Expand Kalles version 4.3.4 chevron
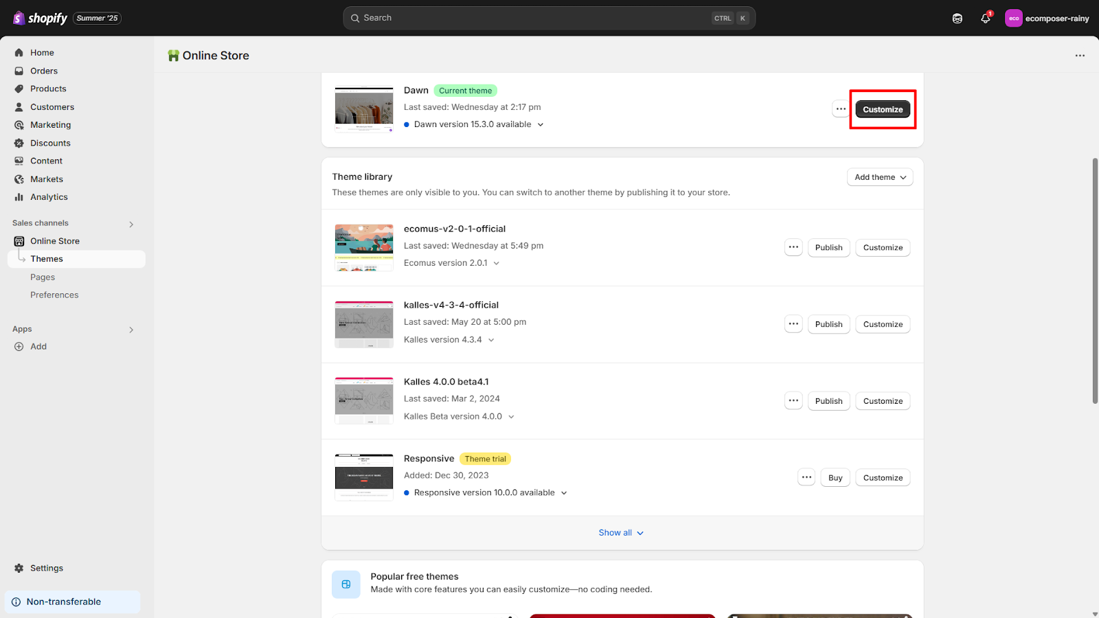The height and width of the screenshot is (618, 1099). click(491, 340)
